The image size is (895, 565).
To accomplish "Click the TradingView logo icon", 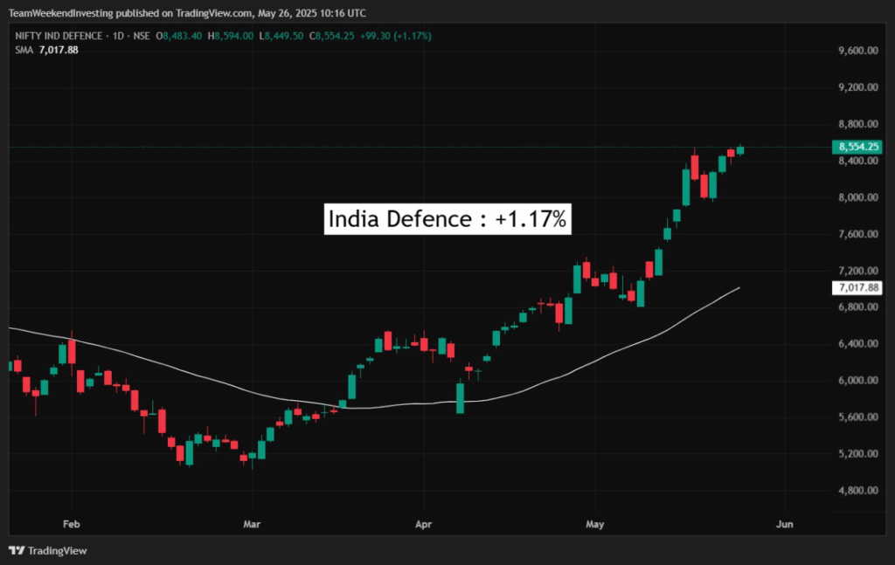I will 17,551.
